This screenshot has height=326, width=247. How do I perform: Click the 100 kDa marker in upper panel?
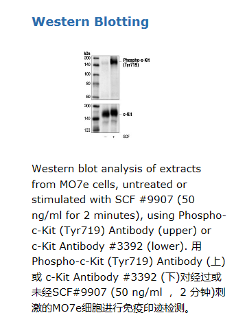coord(87,74)
